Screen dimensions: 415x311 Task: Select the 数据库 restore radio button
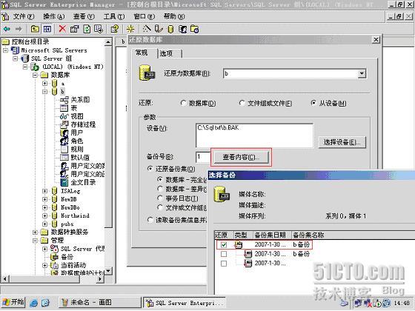point(183,103)
